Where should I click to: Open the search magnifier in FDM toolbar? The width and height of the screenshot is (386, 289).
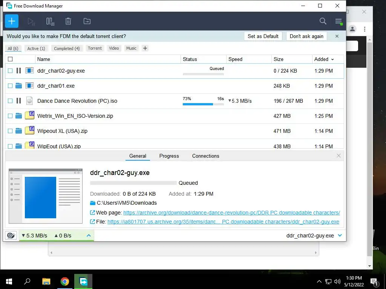tap(323, 21)
